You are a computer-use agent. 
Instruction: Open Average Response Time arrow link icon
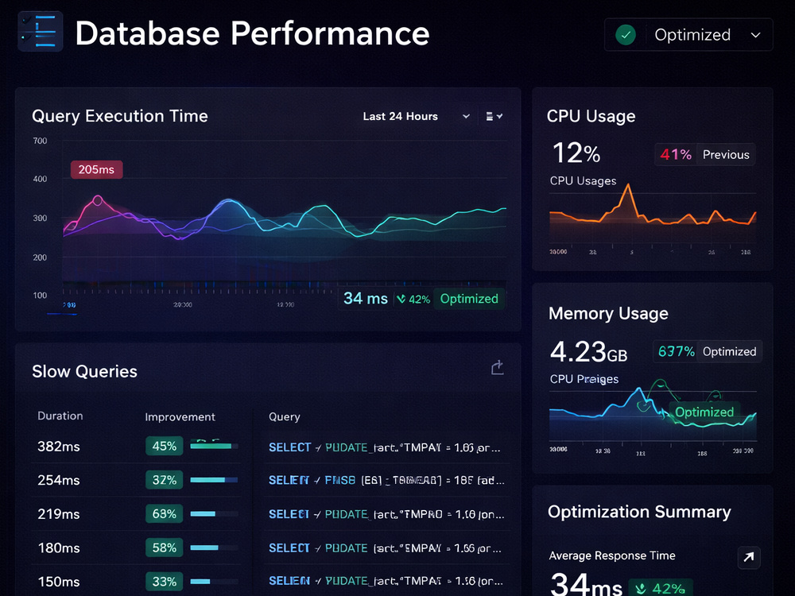pos(748,557)
